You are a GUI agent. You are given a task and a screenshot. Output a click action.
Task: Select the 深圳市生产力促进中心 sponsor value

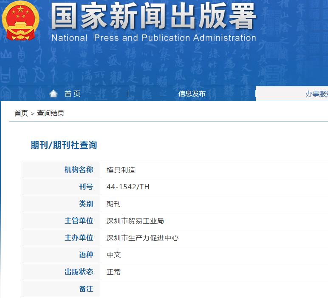(142, 238)
